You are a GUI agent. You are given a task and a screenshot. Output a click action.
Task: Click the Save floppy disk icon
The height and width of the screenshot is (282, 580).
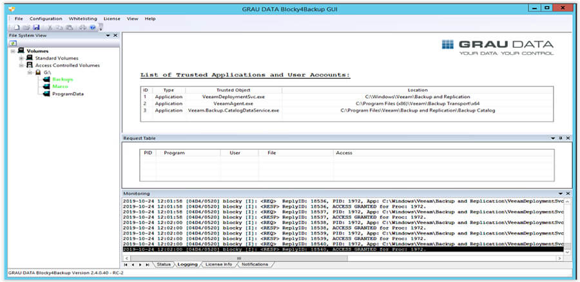coord(36,27)
